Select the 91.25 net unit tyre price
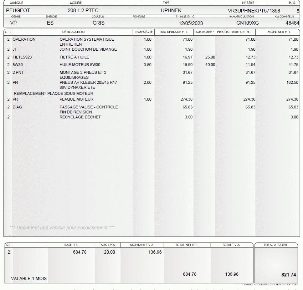This screenshot has height=290, width=303. tap(250, 82)
